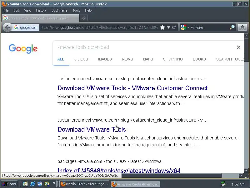The height and width of the screenshot is (188, 250).
Task: Launch Outlook Express from quick launch
Action: tap(40, 184)
